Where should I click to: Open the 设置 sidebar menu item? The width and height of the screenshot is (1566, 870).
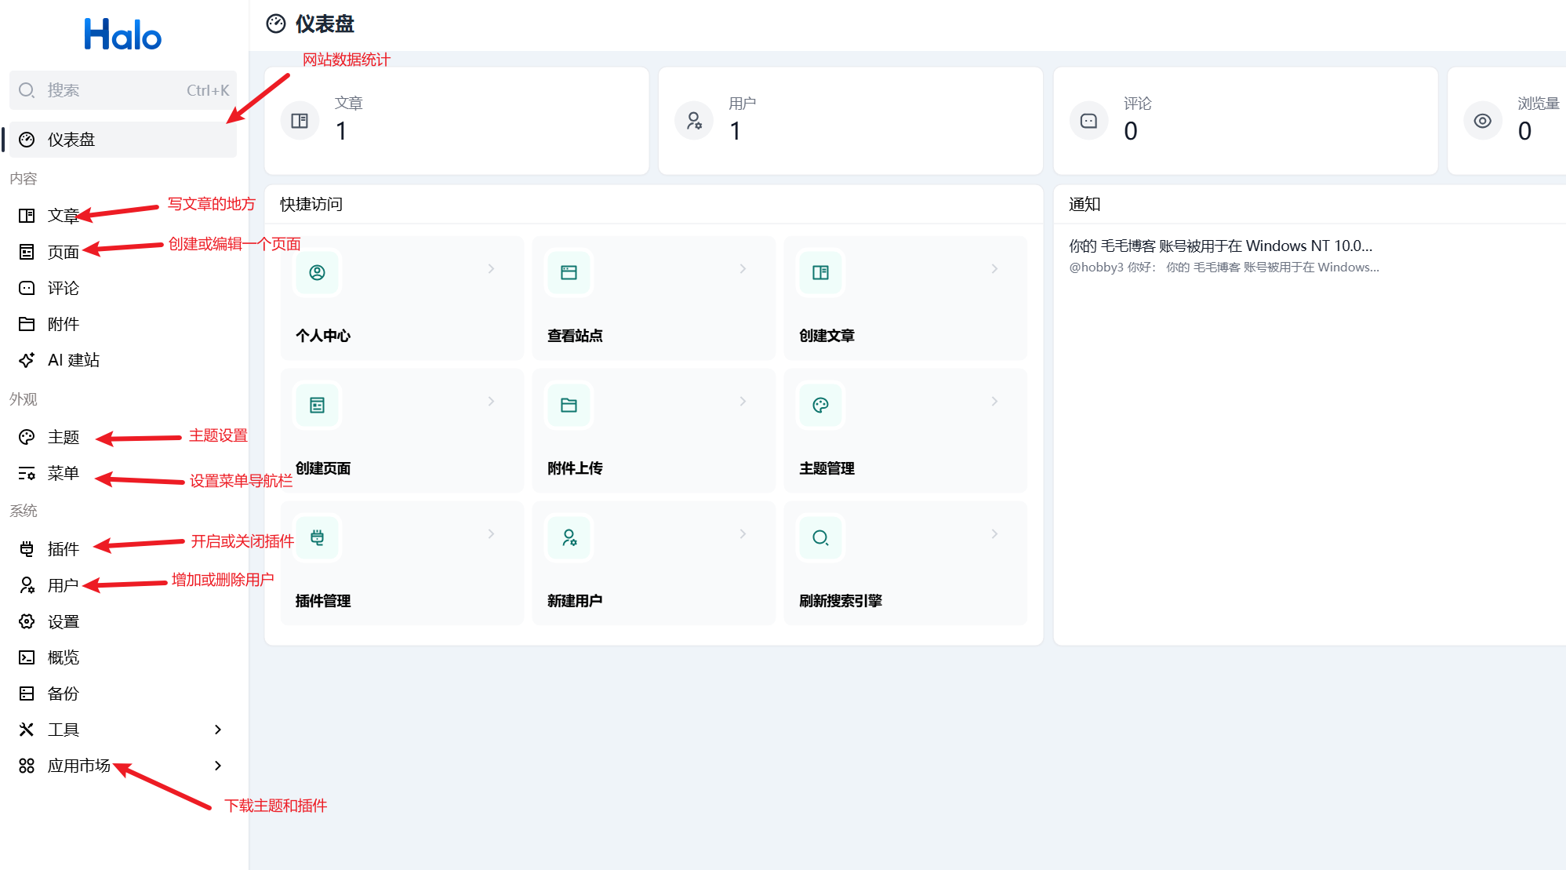pyautogui.click(x=63, y=621)
